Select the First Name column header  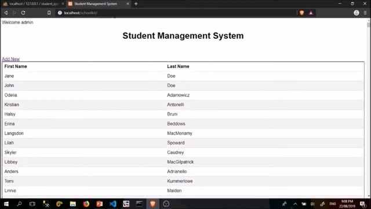[16, 66]
